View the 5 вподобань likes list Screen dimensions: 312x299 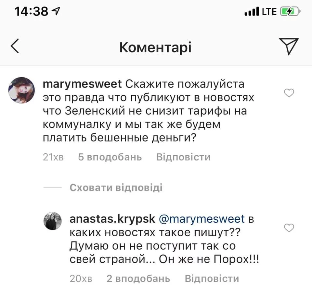click(x=110, y=157)
